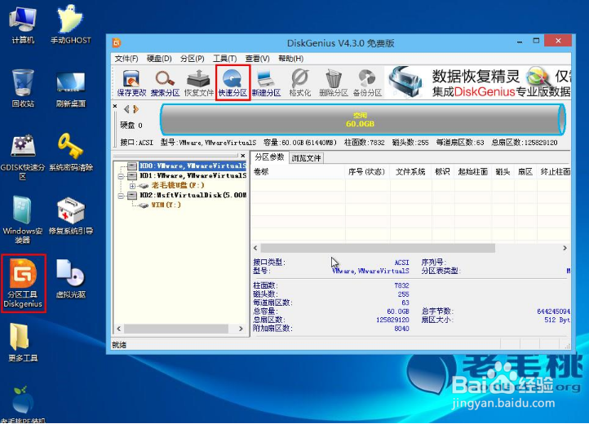Click the 文件系统 column header

[x=410, y=171]
